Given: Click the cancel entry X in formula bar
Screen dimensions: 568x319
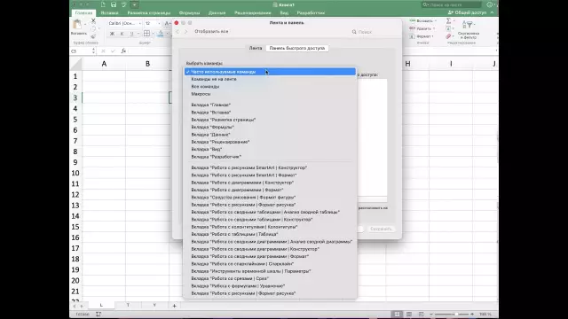Looking at the screenshot, I should tap(103, 51).
